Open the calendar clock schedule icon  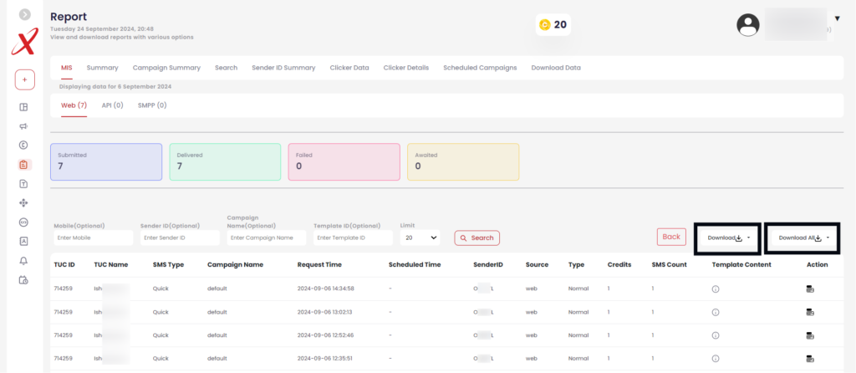tap(23, 280)
